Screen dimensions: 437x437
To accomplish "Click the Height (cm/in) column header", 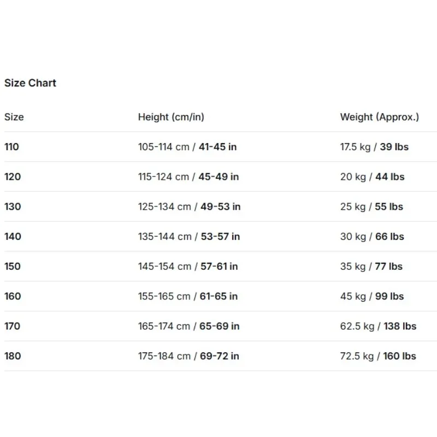I will click(171, 117).
